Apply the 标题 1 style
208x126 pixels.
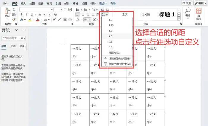point(167,14)
